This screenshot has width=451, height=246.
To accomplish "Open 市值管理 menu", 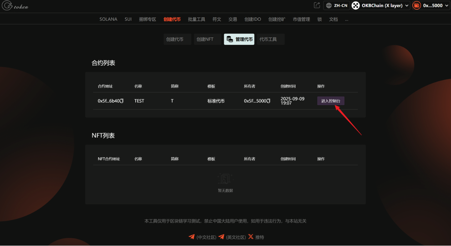I will pyautogui.click(x=301, y=19).
